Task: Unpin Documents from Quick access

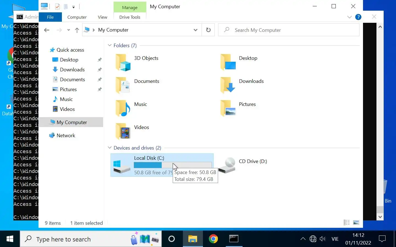Action: click(100, 79)
